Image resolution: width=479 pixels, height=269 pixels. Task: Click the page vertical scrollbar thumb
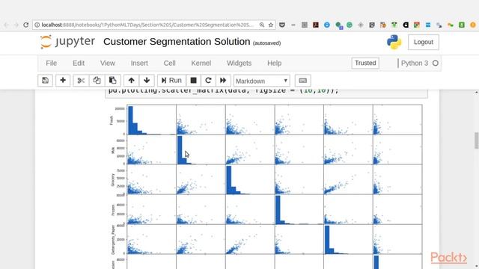click(x=476, y=140)
